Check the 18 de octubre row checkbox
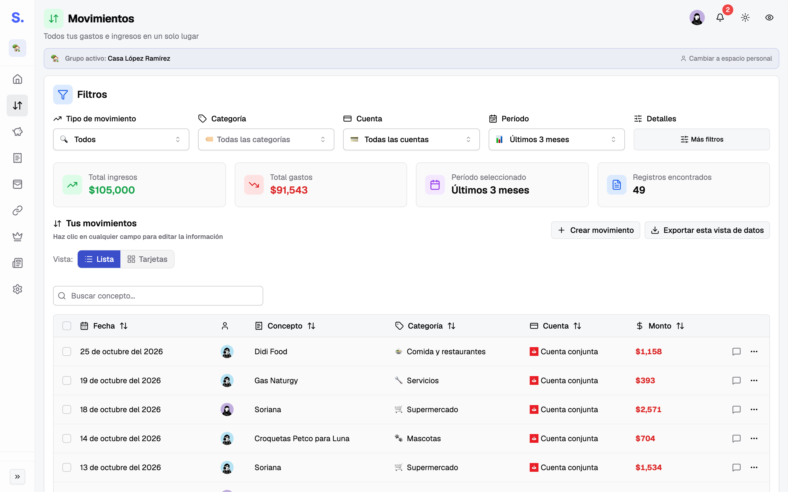 pyautogui.click(x=67, y=409)
